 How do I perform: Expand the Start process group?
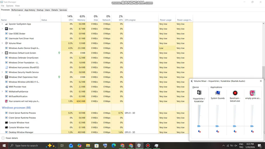point(2,29)
